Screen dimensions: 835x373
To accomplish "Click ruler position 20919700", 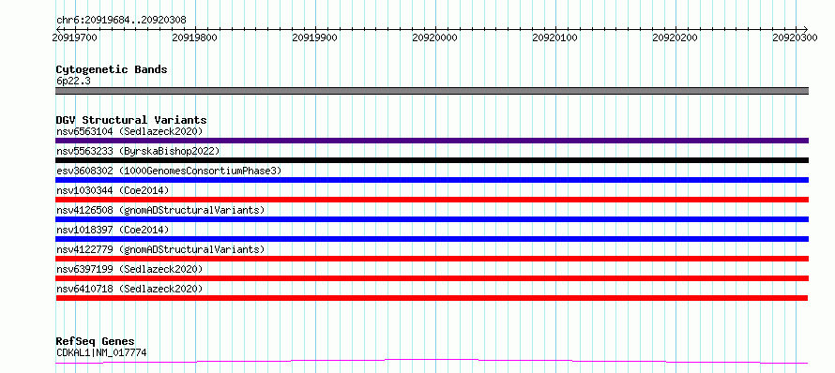I will coord(75,37).
